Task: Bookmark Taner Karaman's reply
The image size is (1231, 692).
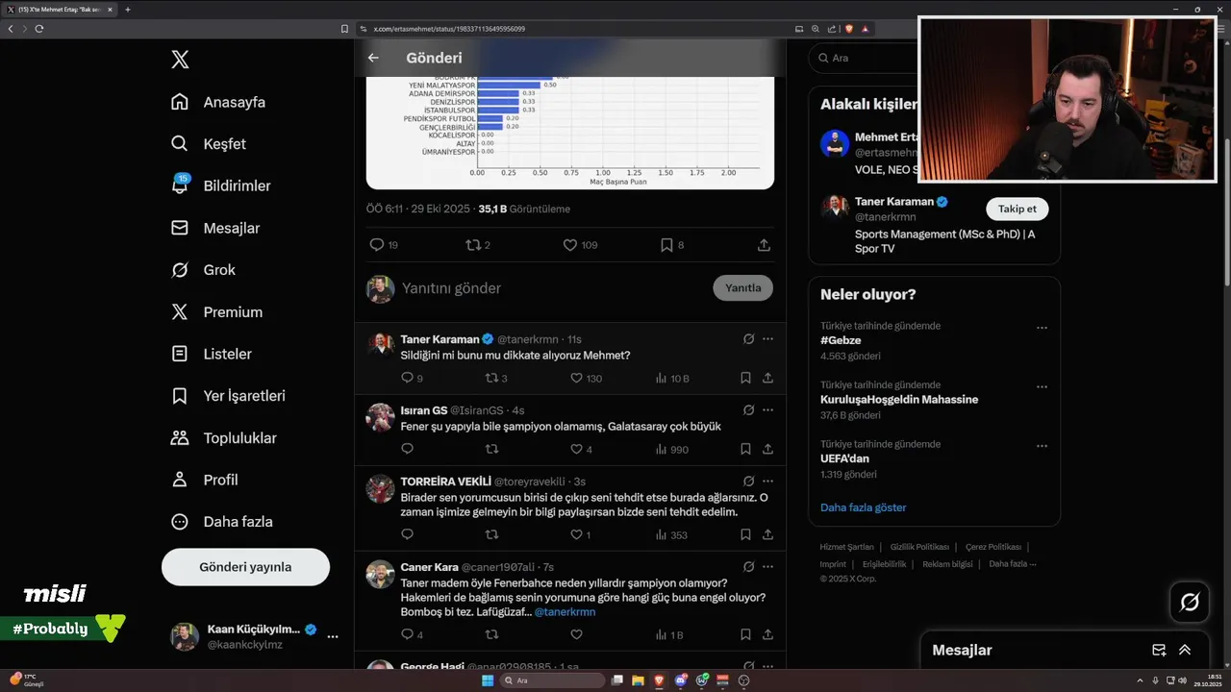Action: coord(745,379)
